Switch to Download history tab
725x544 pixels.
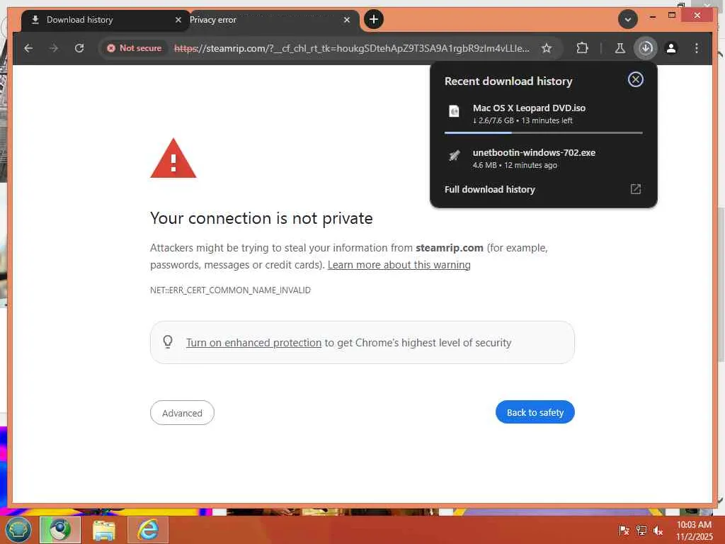click(x=105, y=20)
